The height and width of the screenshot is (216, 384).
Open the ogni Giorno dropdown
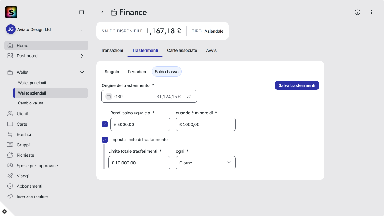[x=206, y=163]
